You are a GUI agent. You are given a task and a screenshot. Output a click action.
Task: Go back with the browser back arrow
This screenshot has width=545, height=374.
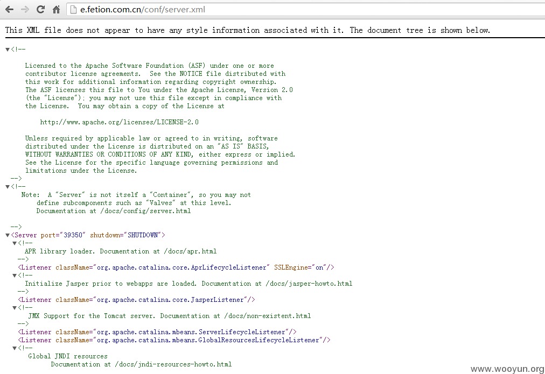[9, 9]
